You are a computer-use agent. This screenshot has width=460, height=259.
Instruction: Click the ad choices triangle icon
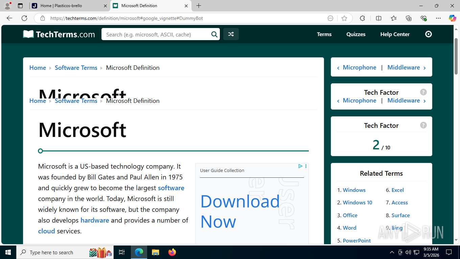(x=300, y=166)
